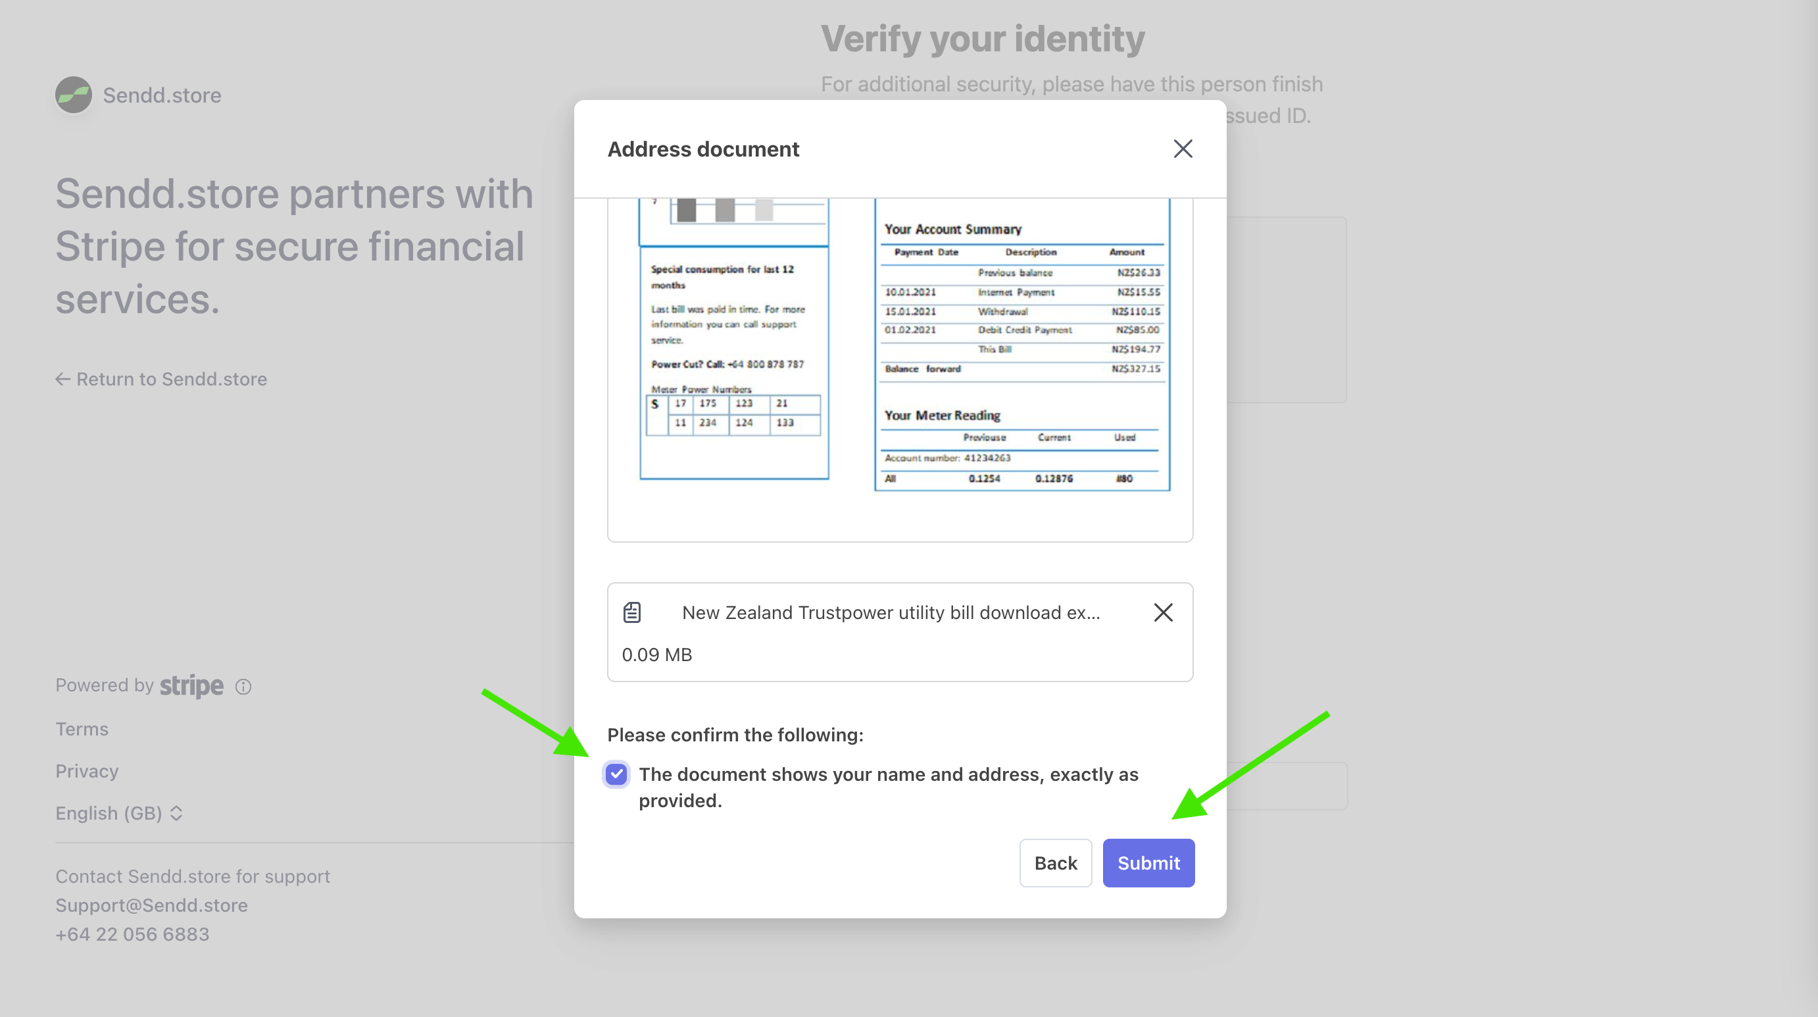Open the Terms link
The height and width of the screenshot is (1017, 1818).
tap(82, 729)
